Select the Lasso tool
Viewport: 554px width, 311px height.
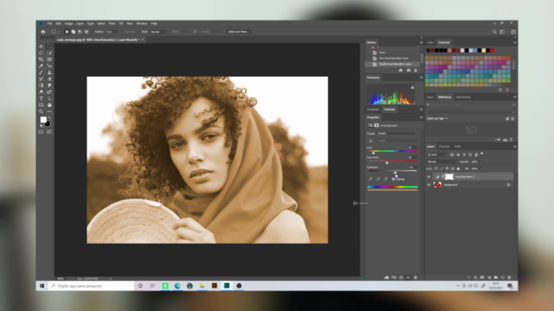(x=41, y=53)
